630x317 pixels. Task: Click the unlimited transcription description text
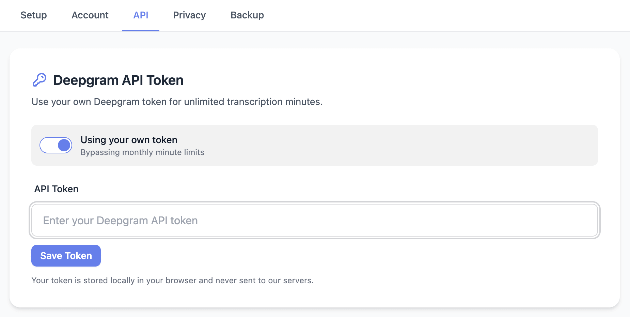pyautogui.click(x=177, y=102)
